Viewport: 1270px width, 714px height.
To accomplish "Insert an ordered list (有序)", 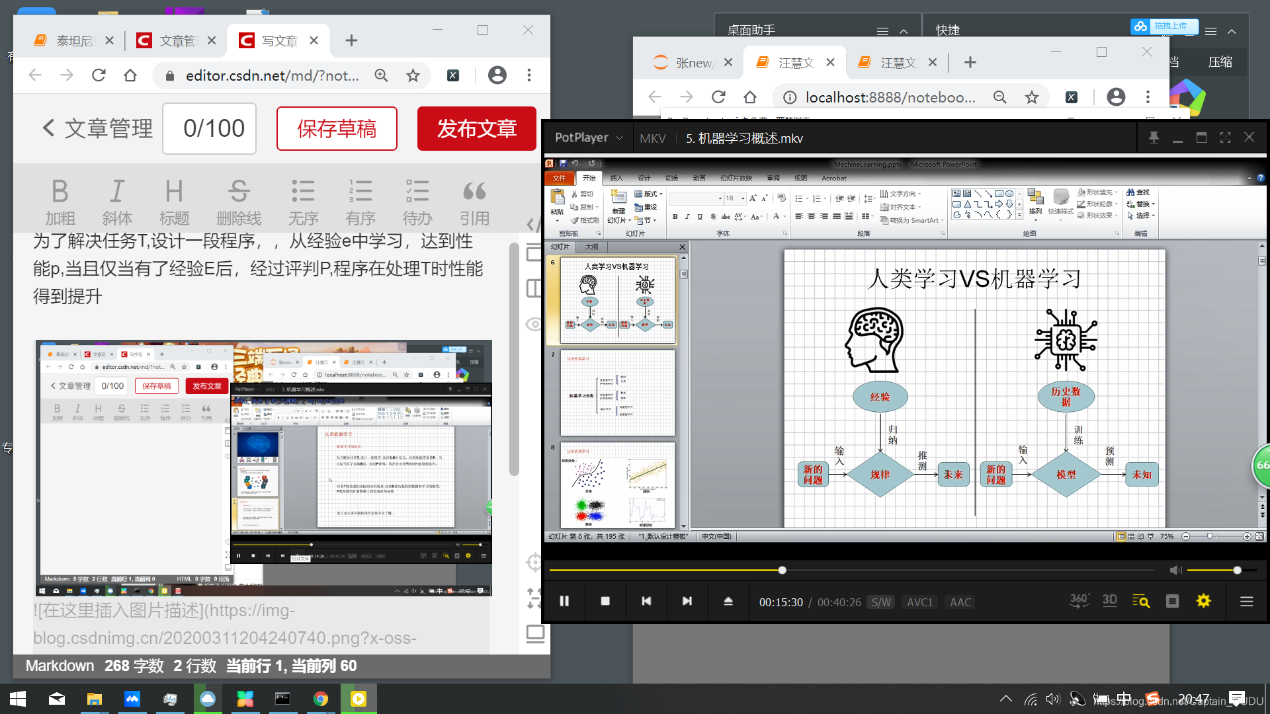I will (x=360, y=202).
